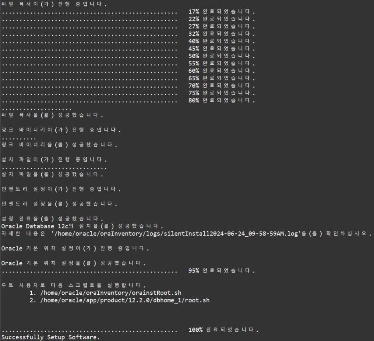Click the '설정 완료을(를) 성공했습니다.' line
Image resolution: width=374 pixels, height=341 pixels.
(x=52, y=219)
